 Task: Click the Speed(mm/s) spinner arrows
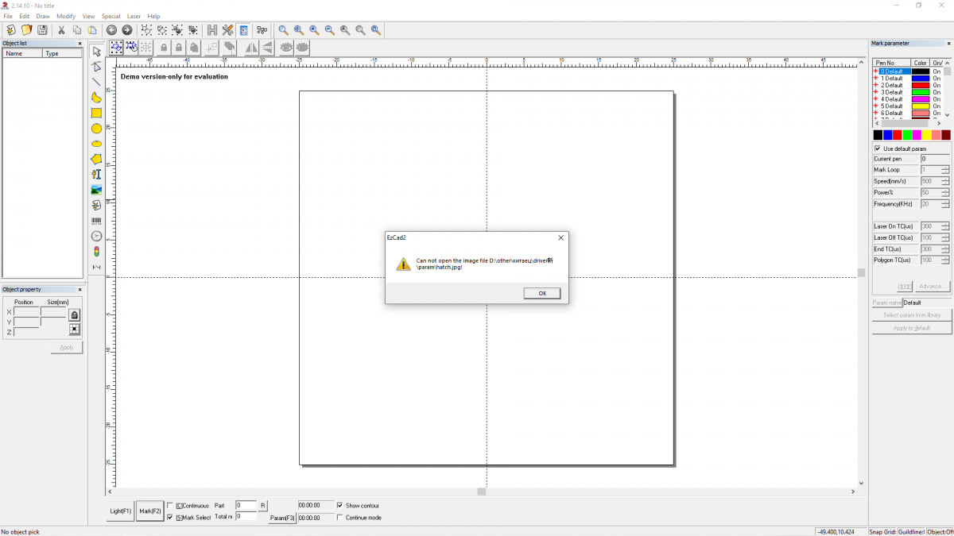tap(945, 181)
